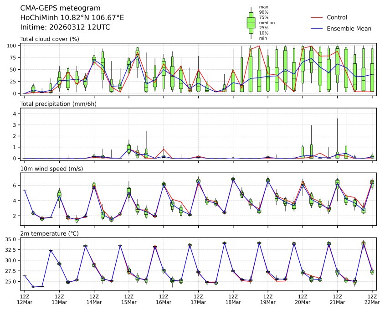This screenshot has height=310, width=385.
Task: Click the 12Z 17Mar x-axis label
Action: point(198,299)
